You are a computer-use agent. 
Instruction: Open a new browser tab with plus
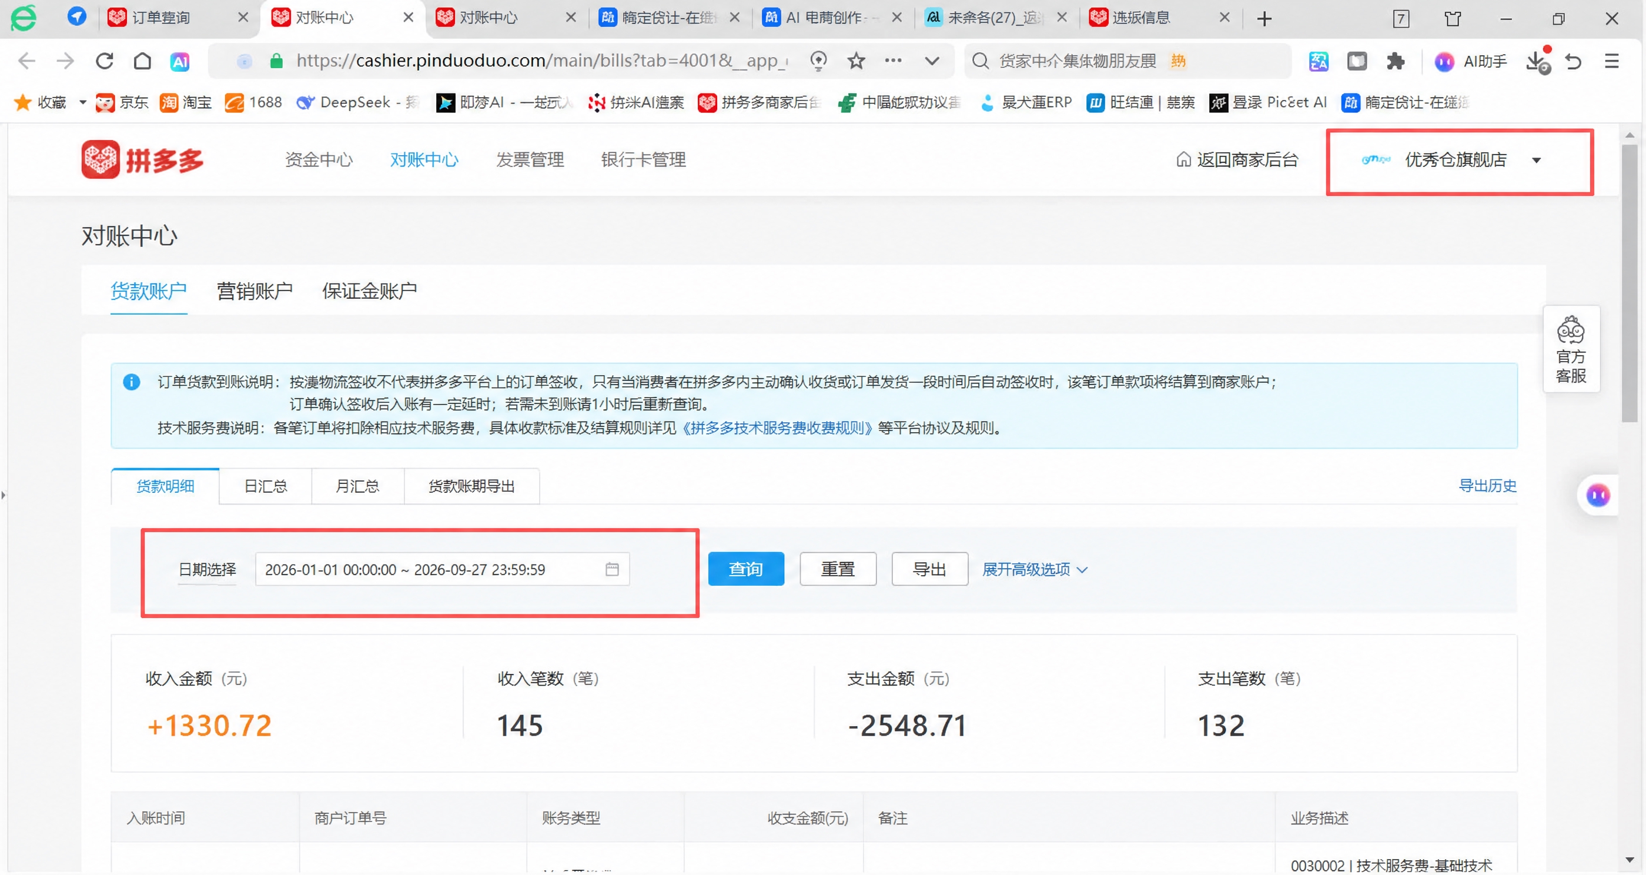[1264, 19]
